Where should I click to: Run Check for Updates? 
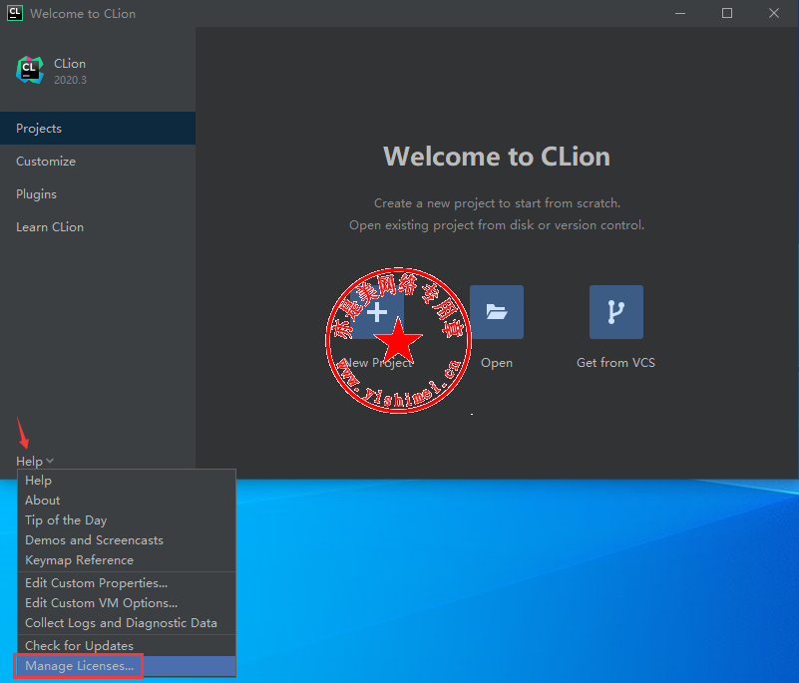click(127, 645)
